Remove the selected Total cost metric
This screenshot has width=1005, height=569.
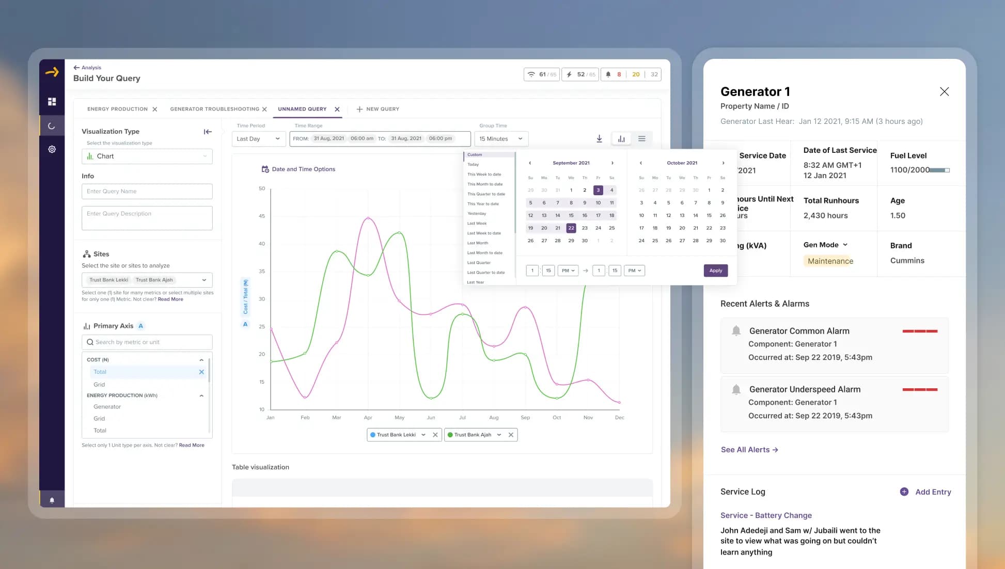(201, 372)
